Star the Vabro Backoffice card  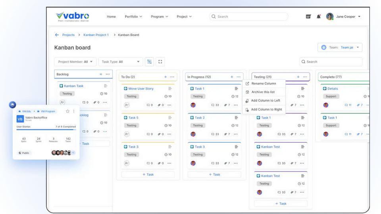(67, 111)
